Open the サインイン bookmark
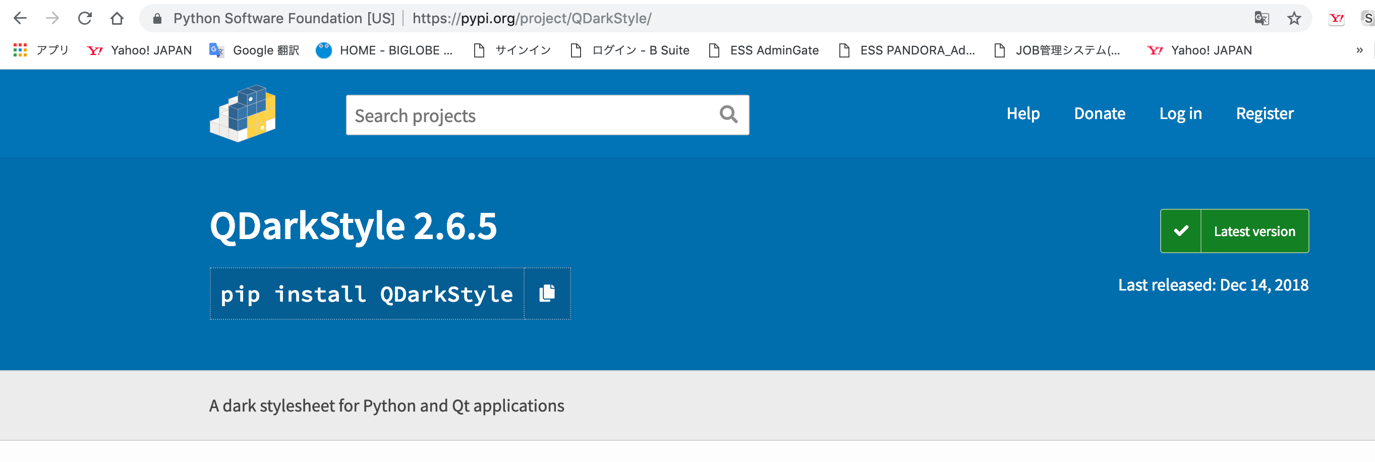The width and height of the screenshot is (1375, 462). (x=512, y=50)
